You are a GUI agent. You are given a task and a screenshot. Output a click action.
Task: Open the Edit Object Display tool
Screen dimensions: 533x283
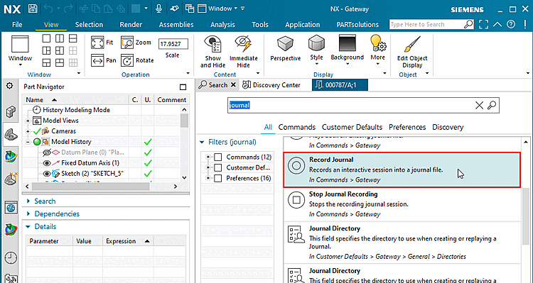412,52
